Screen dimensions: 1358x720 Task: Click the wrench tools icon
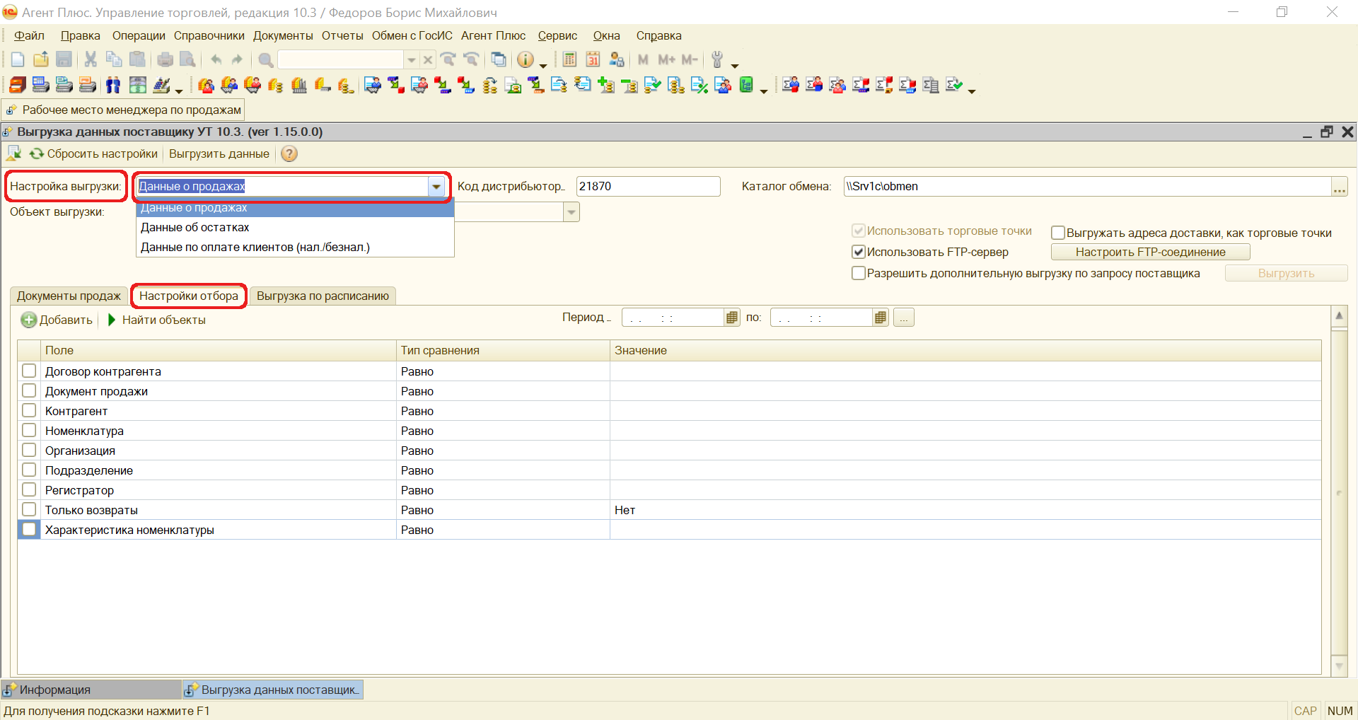(x=717, y=60)
